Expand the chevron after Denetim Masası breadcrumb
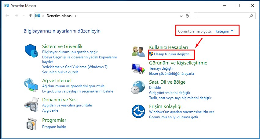This screenshot has height=139, width=260. (x=76, y=16)
